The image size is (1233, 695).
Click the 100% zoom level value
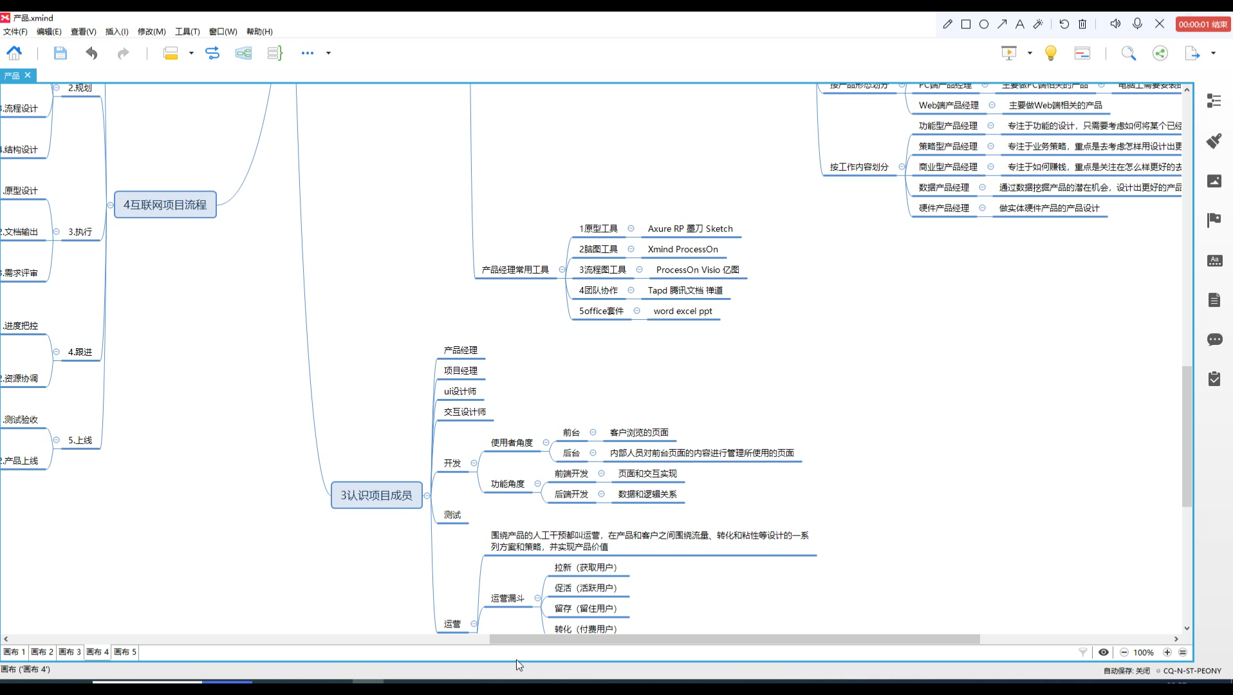pyautogui.click(x=1144, y=653)
